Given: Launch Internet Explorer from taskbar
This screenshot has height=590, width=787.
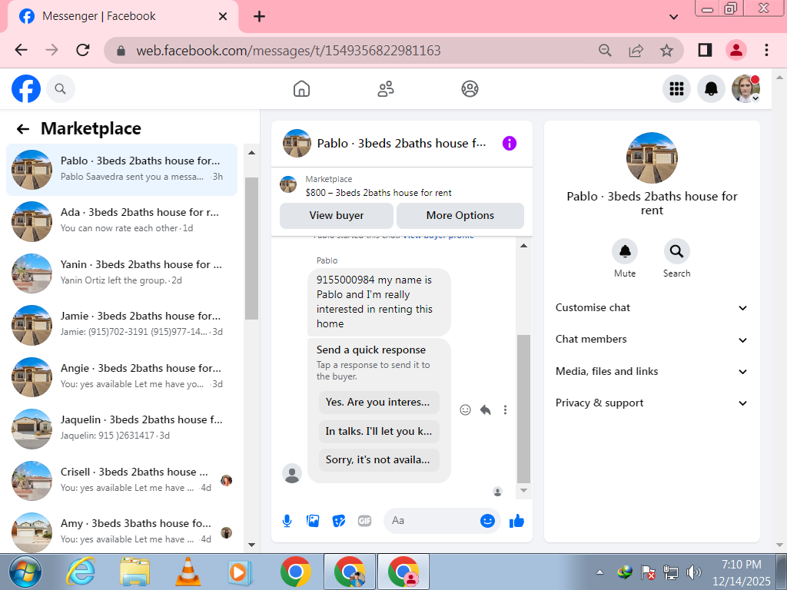Looking at the screenshot, I should tap(81, 572).
